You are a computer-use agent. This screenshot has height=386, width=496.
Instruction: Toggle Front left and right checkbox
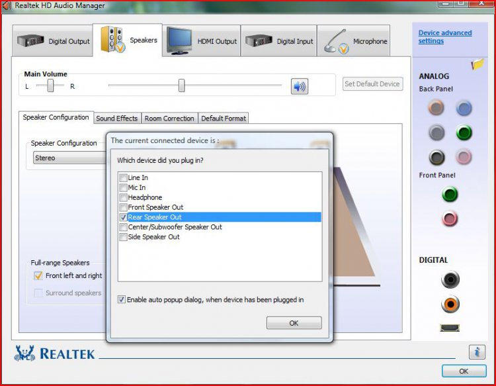(38, 276)
